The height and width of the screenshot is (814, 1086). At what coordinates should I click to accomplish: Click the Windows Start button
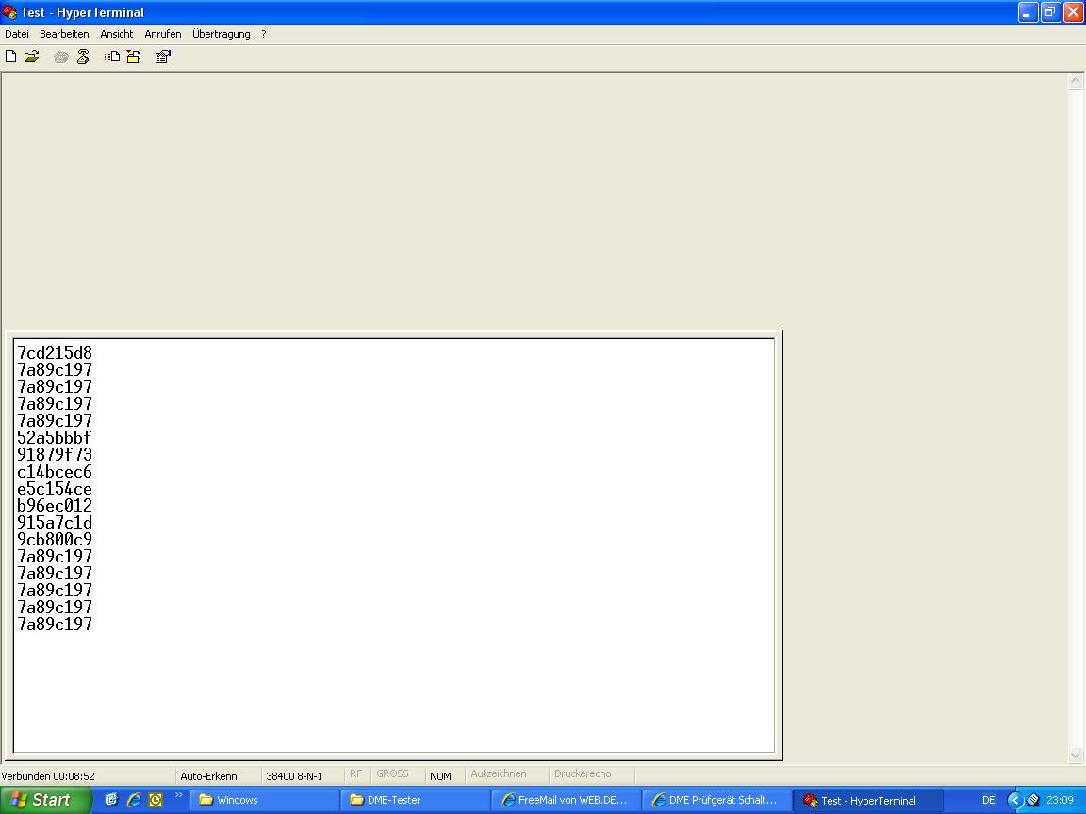point(44,800)
